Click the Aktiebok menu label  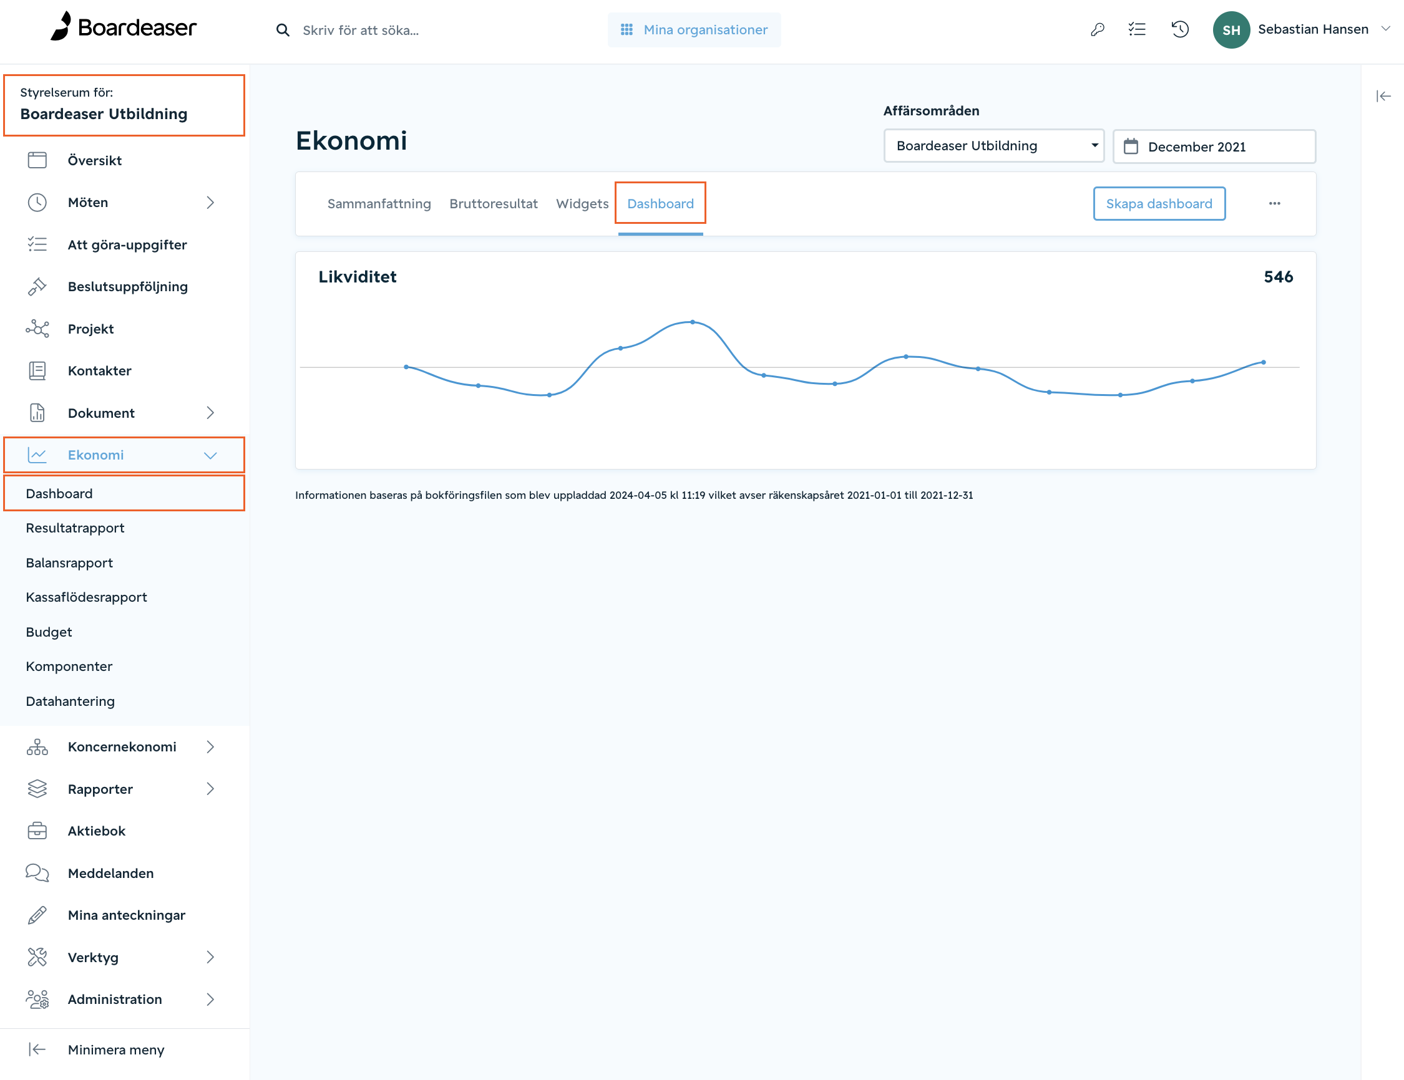97,831
